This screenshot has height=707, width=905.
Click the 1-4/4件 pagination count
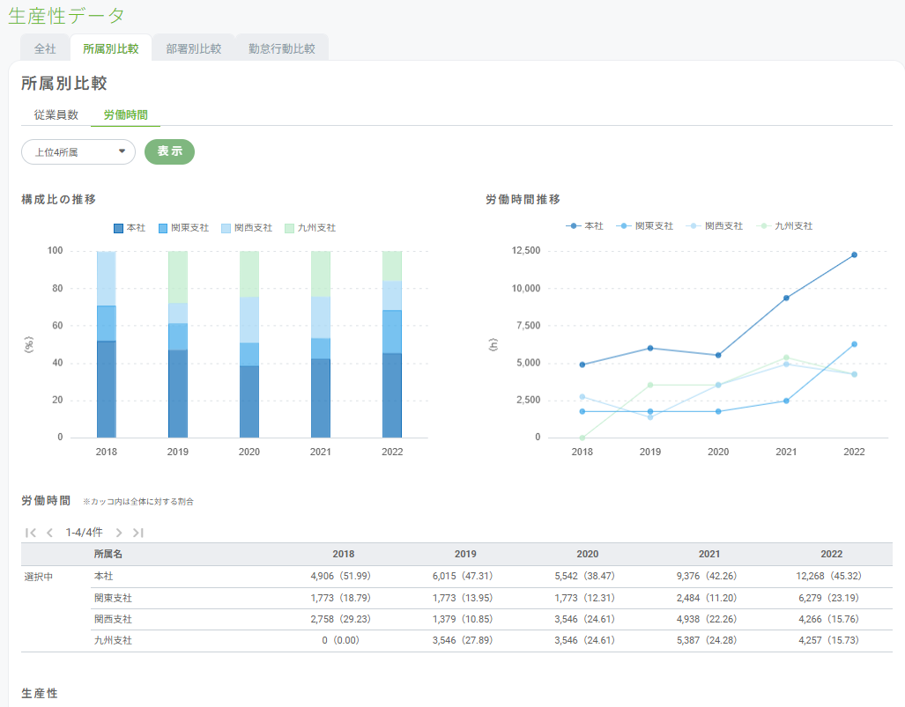click(85, 533)
